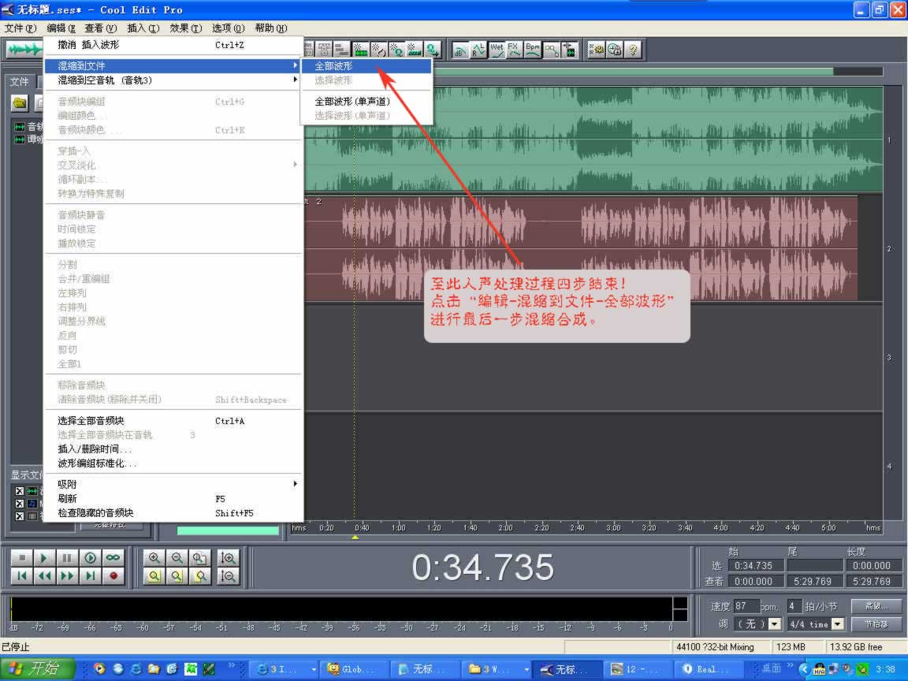
Task: Select 全部波形 (单声道) submenu item
Action: coord(366,102)
